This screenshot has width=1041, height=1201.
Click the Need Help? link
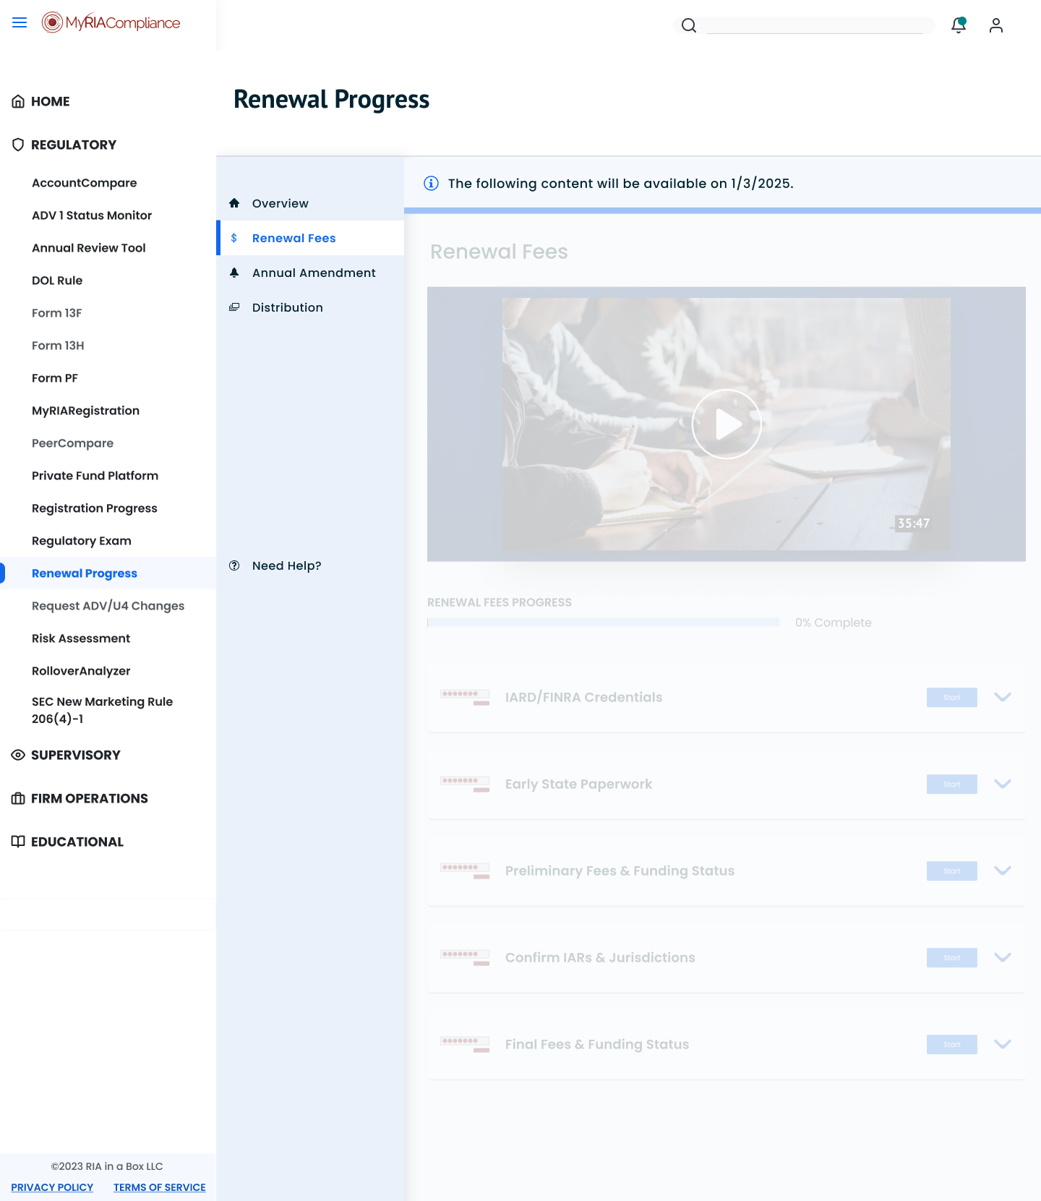[x=287, y=565]
